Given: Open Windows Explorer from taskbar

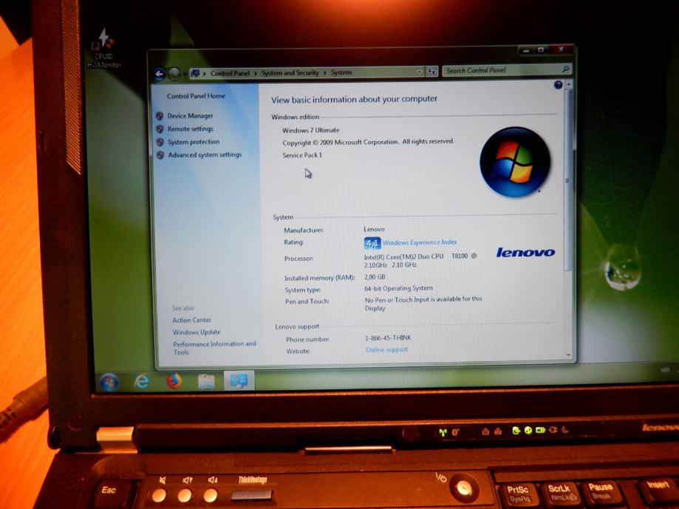Looking at the screenshot, I should tap(207, 382).
